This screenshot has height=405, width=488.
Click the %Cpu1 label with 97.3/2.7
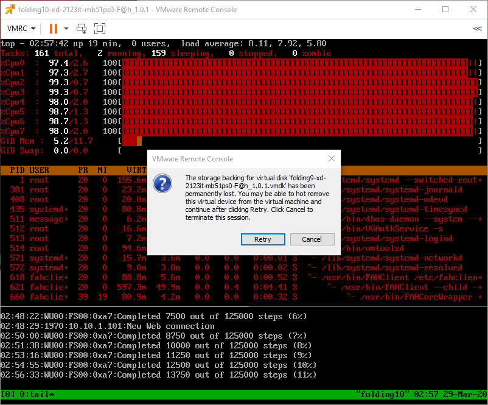(x=44, y=73)
